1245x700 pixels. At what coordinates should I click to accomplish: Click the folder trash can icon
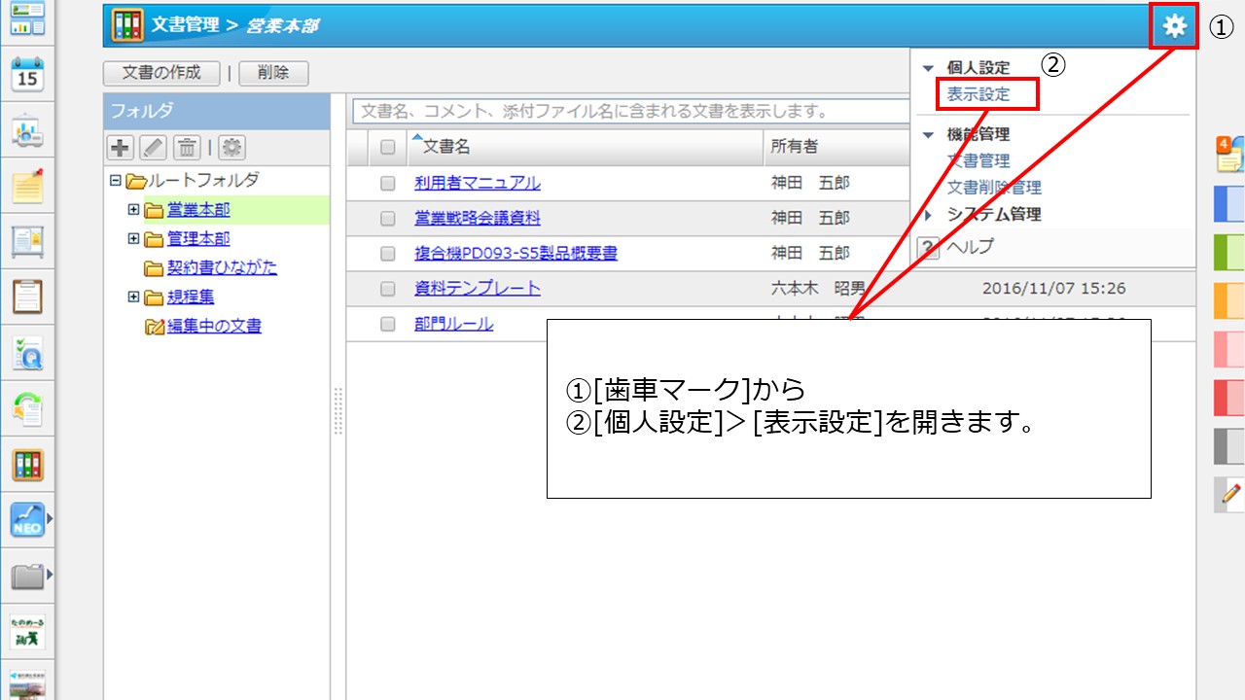pyautogui.click(x=187, y=148)
